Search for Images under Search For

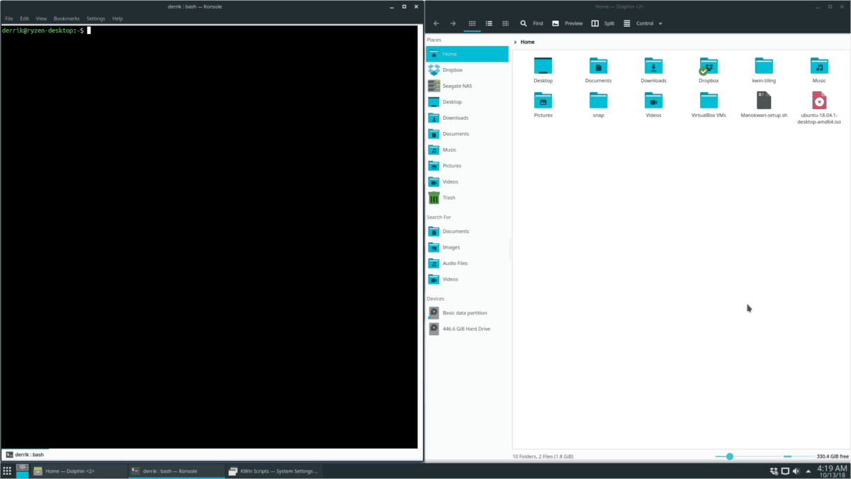point(468,247)
